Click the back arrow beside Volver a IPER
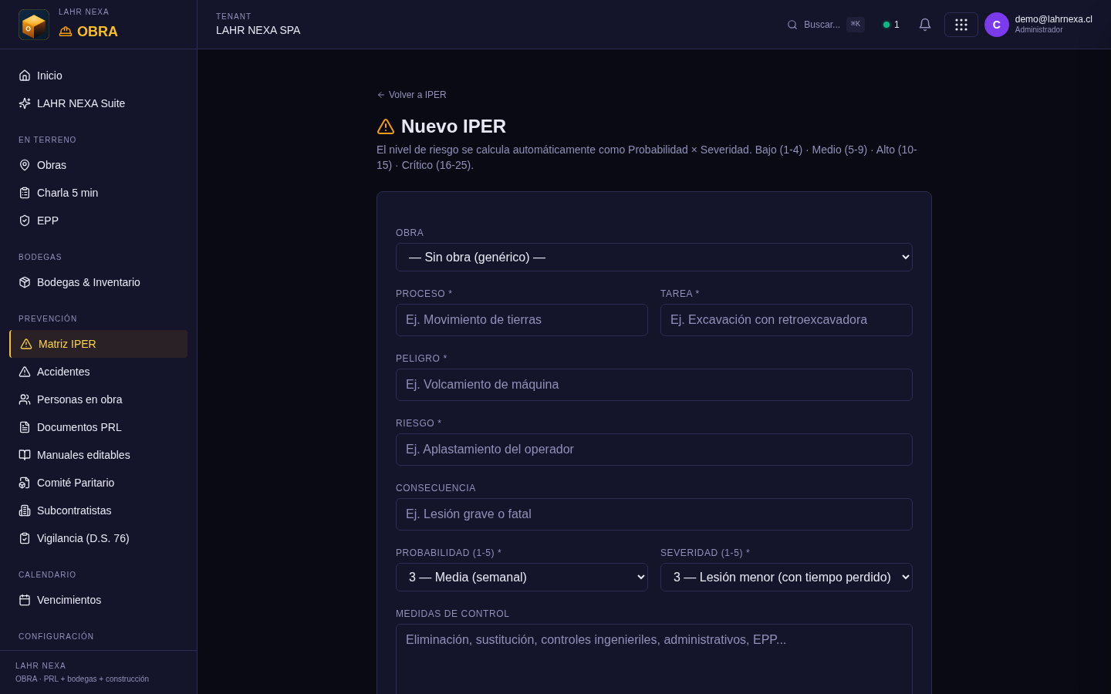1111x694 pixels. (380, 95)
